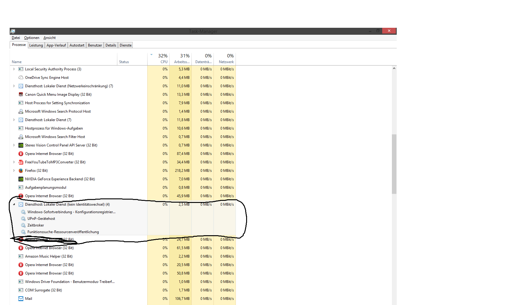Click the Mail app envelope icon
508x305 pixels.
click(21, 299)
